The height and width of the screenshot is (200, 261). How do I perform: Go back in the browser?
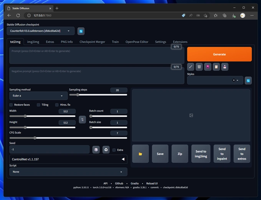point(9,15)
